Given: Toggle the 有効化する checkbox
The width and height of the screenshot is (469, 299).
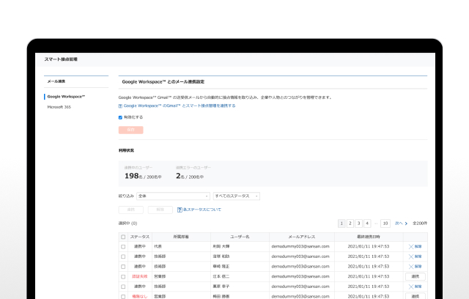Looking at the screenshot, I should click(120, 117).
